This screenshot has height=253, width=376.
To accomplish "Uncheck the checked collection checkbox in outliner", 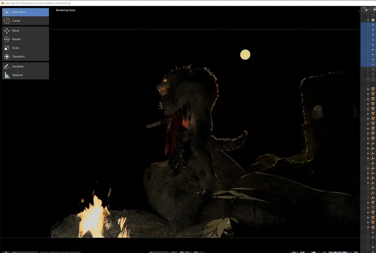I will point(373,20).
